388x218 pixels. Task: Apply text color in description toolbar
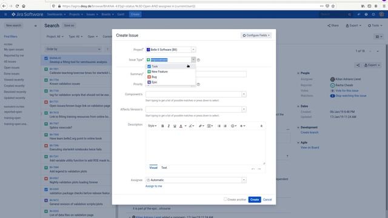[x=181, y=126]
